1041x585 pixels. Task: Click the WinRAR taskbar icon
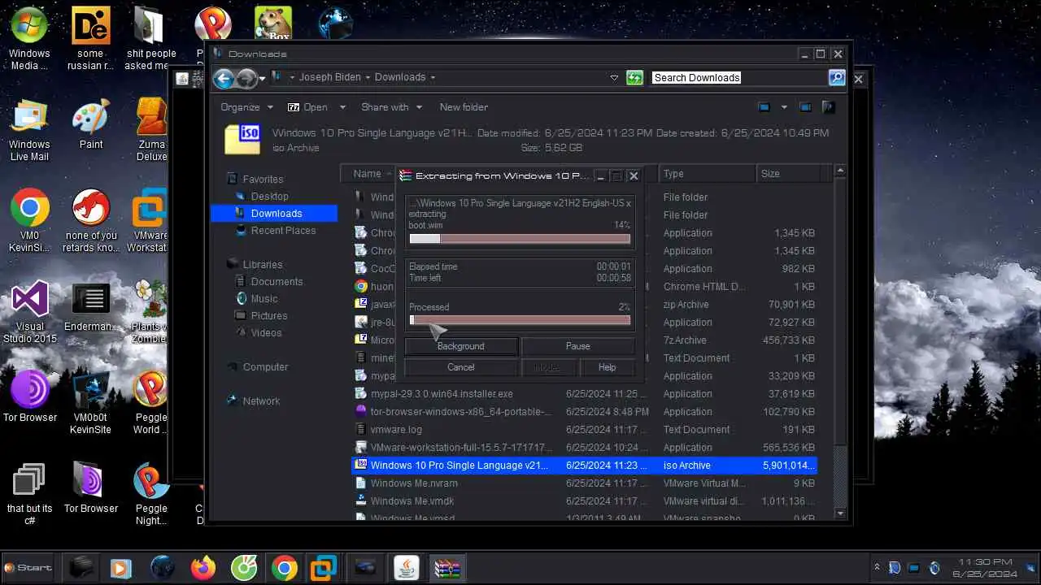click(446, 567)
